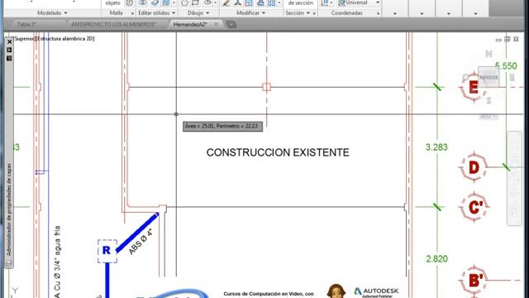Click the S compass letter on the ViewCube

pyautogui.click(x=488, y=100)
